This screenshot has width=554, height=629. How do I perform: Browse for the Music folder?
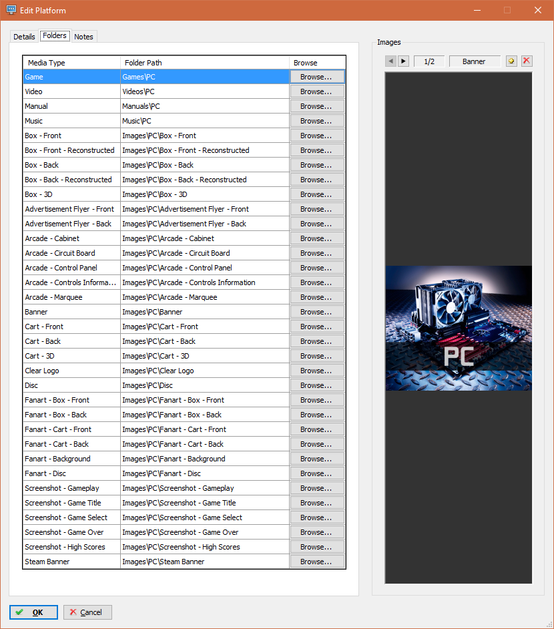316,121
